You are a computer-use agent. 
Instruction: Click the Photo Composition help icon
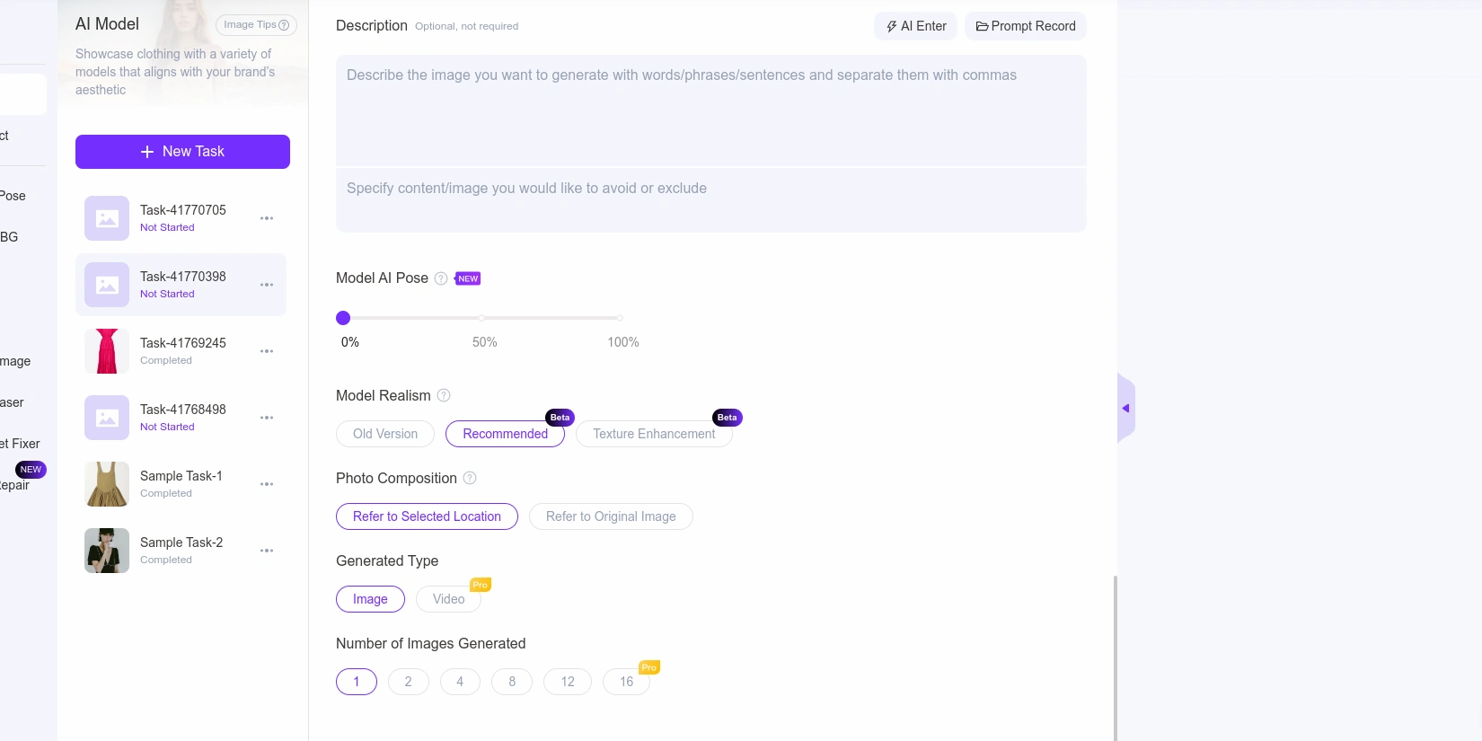click(x=470, y=479)
